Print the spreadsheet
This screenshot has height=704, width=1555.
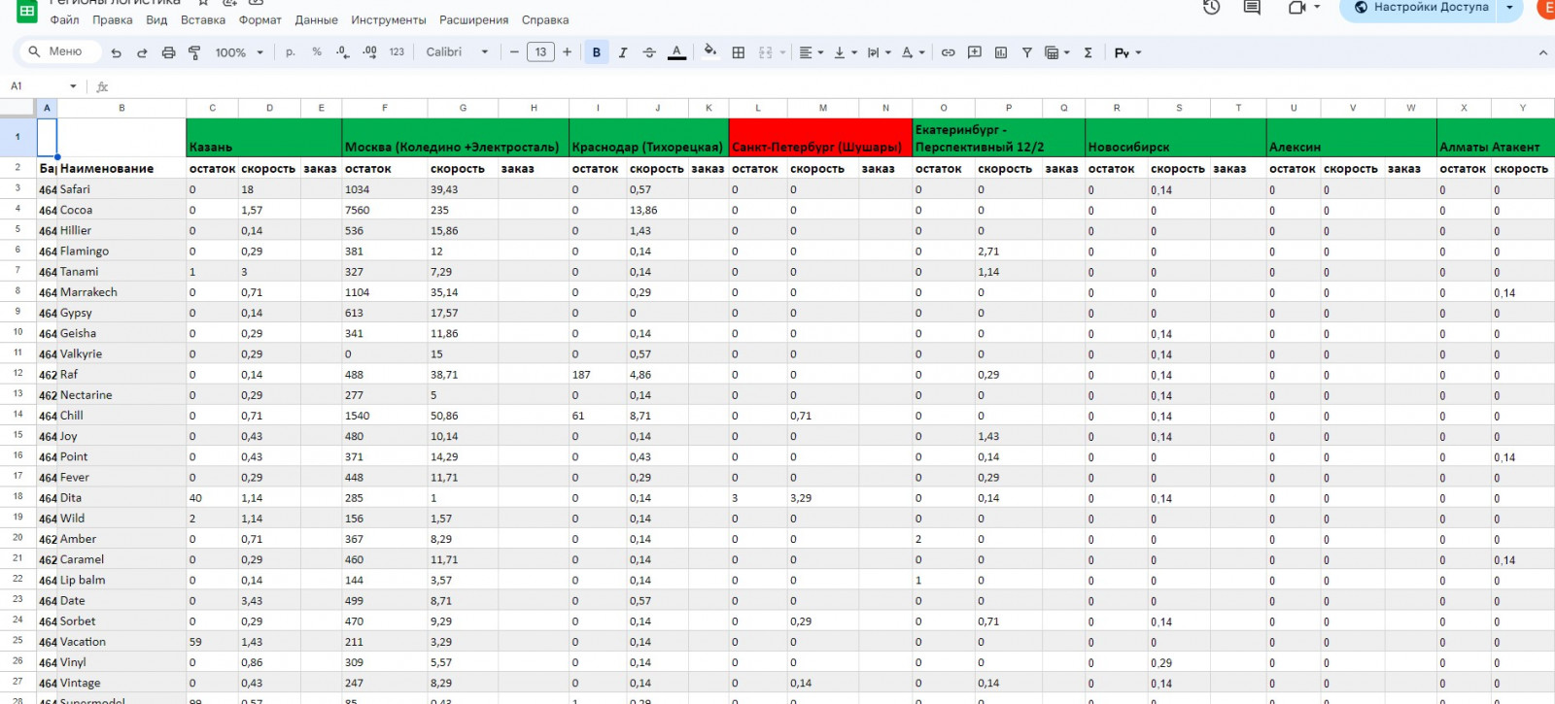coord(168,52)
